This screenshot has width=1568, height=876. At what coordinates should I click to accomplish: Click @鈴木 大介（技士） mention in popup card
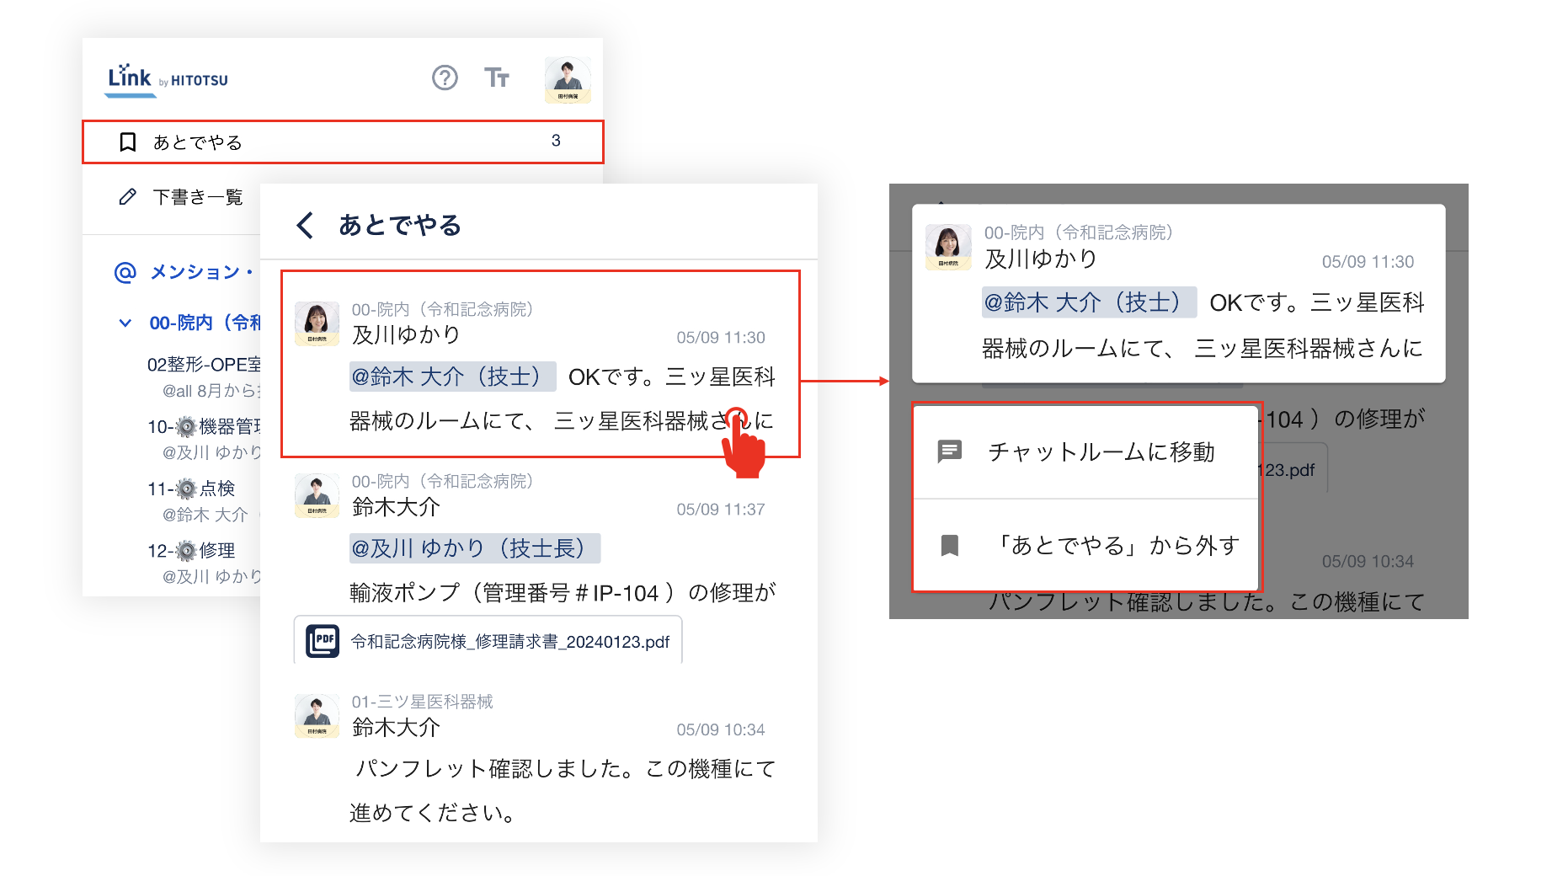pyautogui.click(x=1089, y=302)
